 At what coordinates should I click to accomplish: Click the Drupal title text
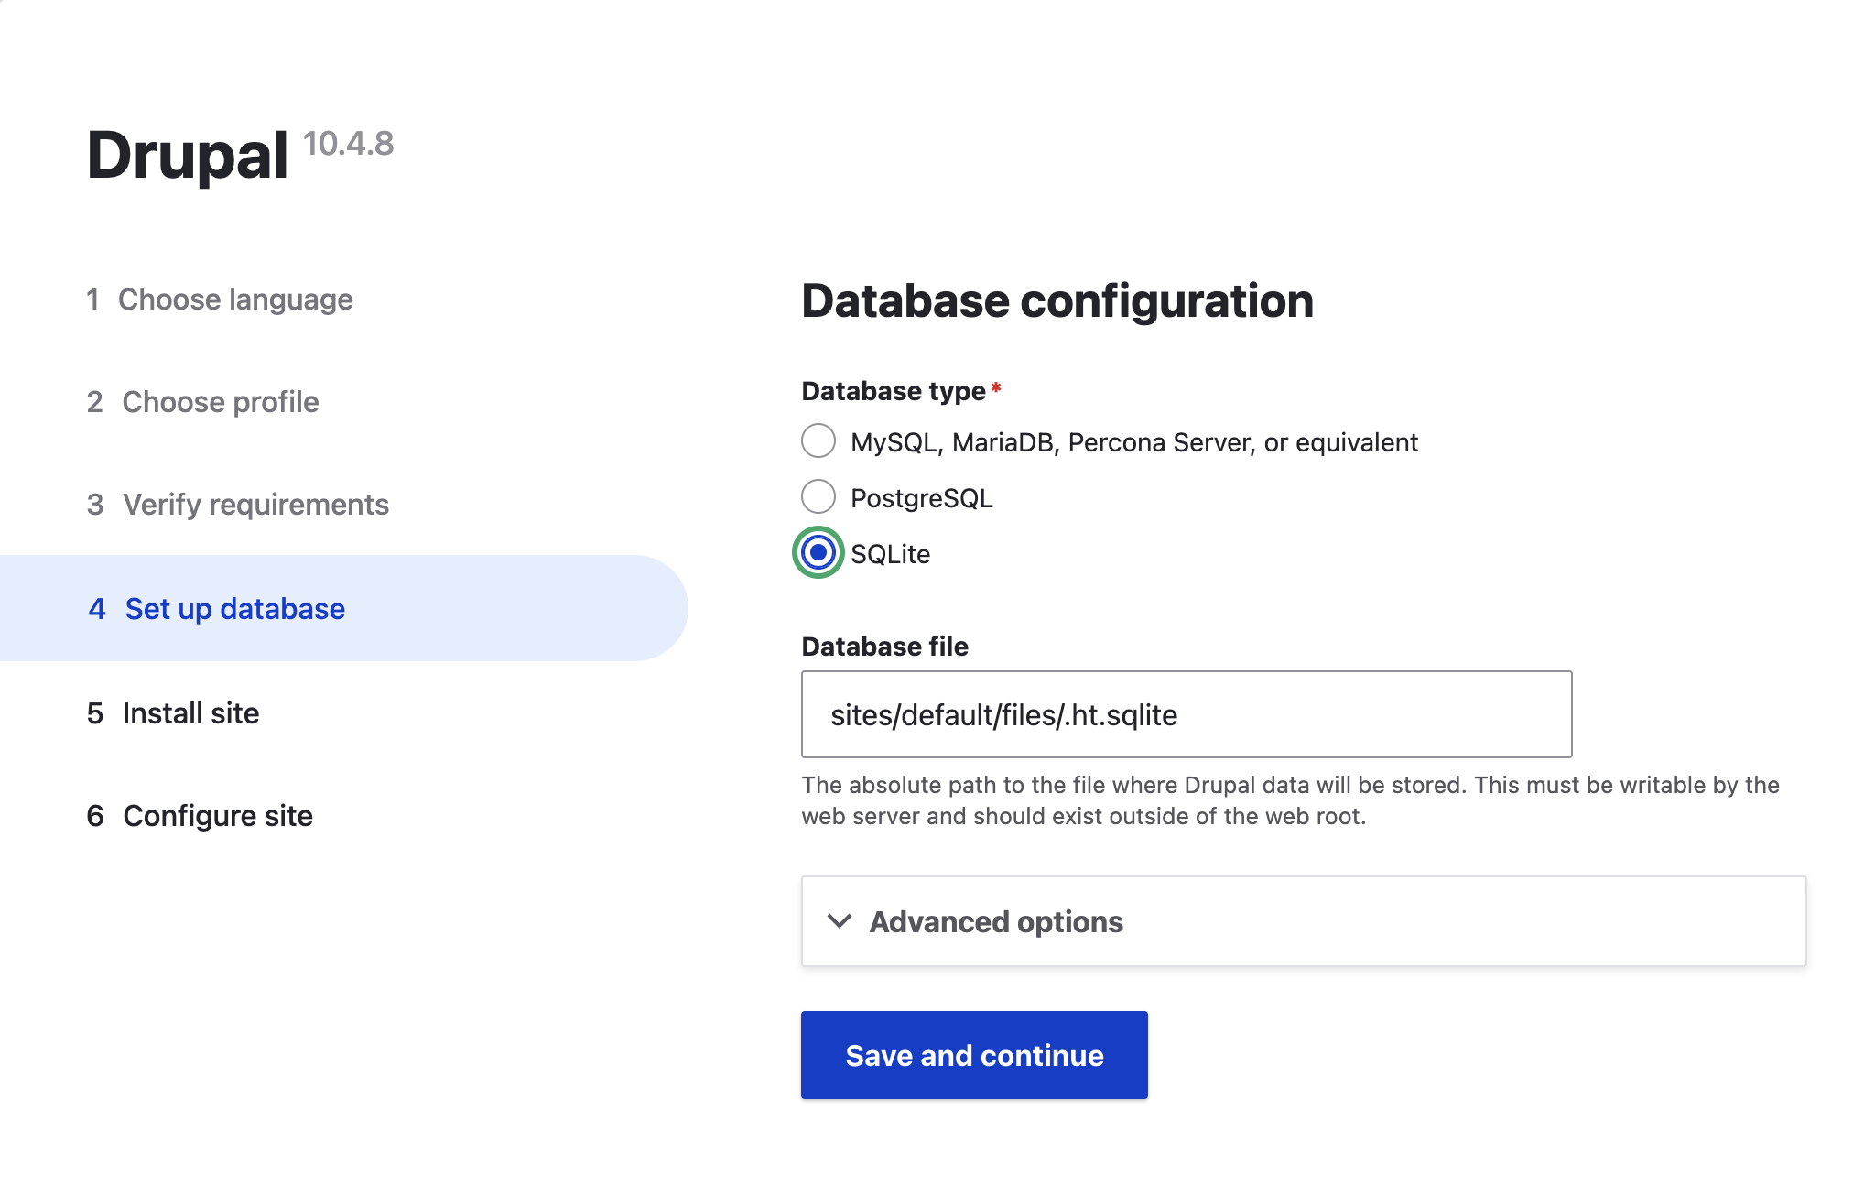click(188, 155)
